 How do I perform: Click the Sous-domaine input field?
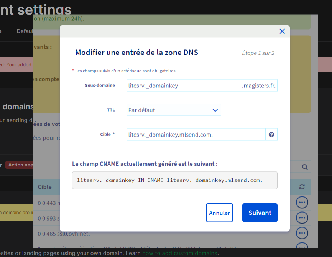(183, 86)
